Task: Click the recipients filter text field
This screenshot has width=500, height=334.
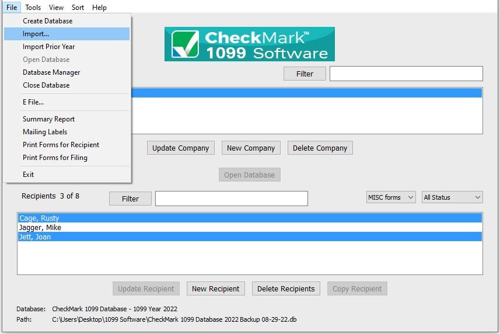Action: 231,199
